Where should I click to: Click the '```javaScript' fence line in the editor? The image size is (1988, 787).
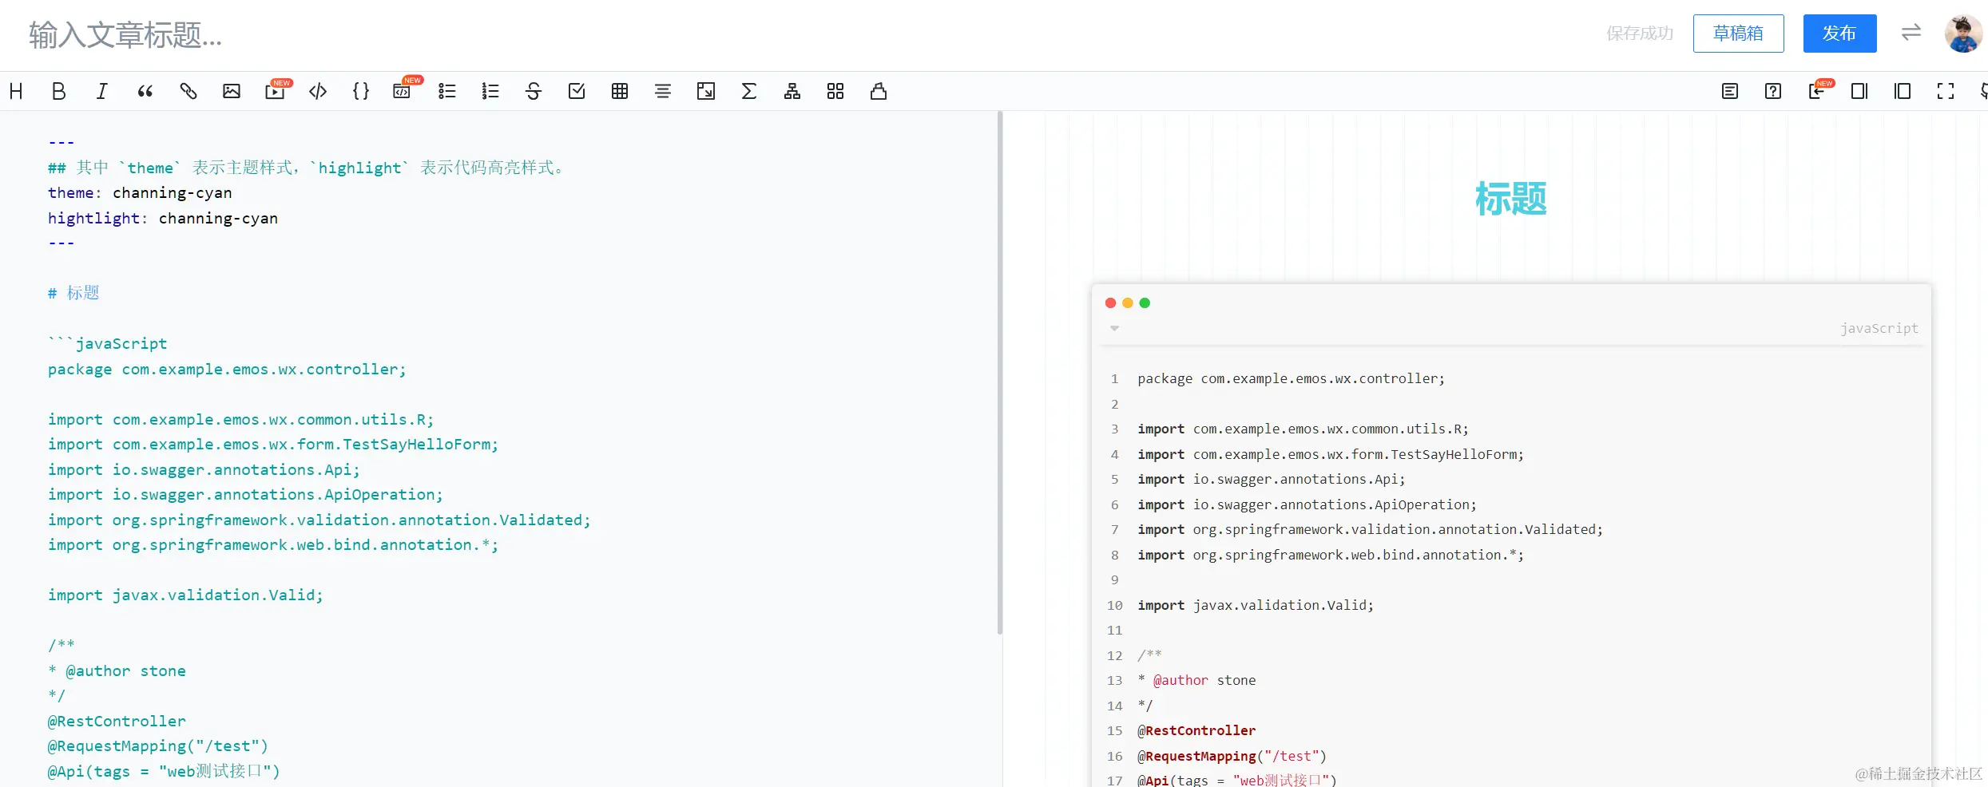tap(107, 343)
